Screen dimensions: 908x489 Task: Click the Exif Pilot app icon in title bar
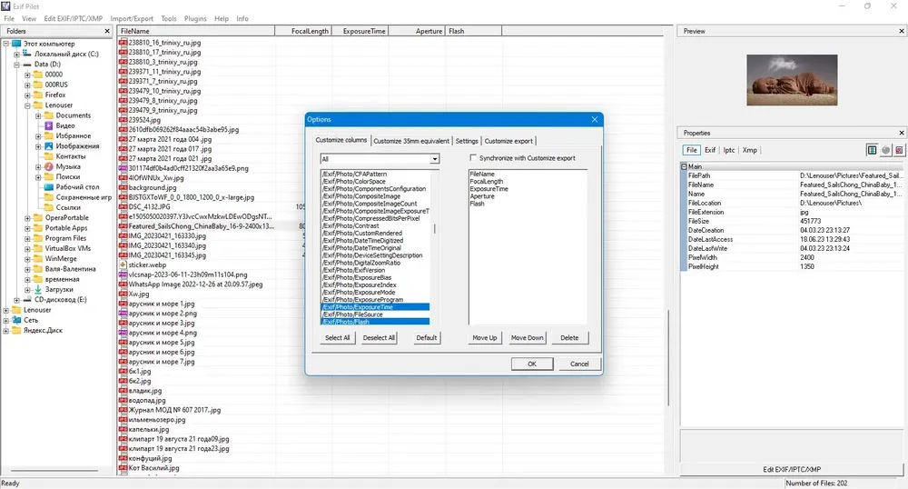[x=5, y=5]
